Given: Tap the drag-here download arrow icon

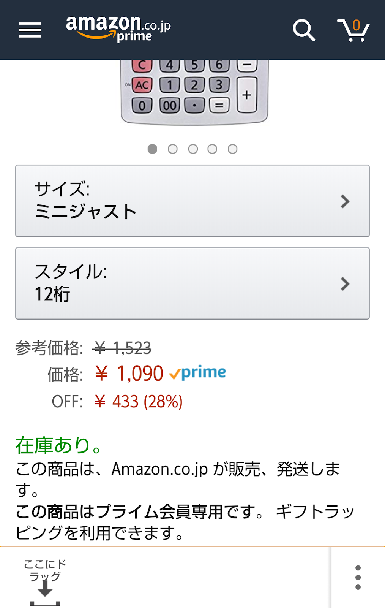Looking at the screenshot, I should click(x=45, y=589).
